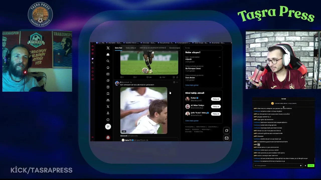This screenshot has width=321, height=180.
Task: Click Daha fazla göster under follow suggestions
Action: coord(192,121)
